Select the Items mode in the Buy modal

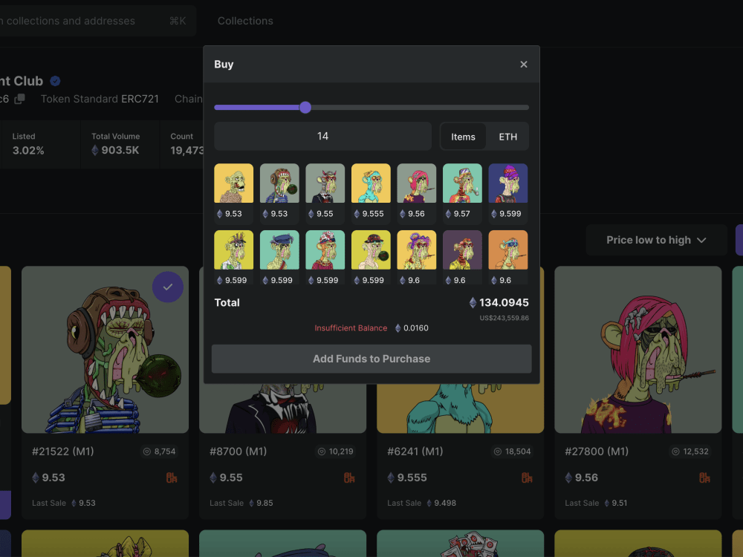point(462,136)
